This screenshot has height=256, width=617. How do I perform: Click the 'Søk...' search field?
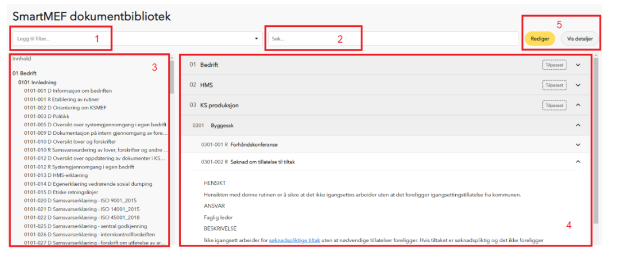click(x=393, y=39)
